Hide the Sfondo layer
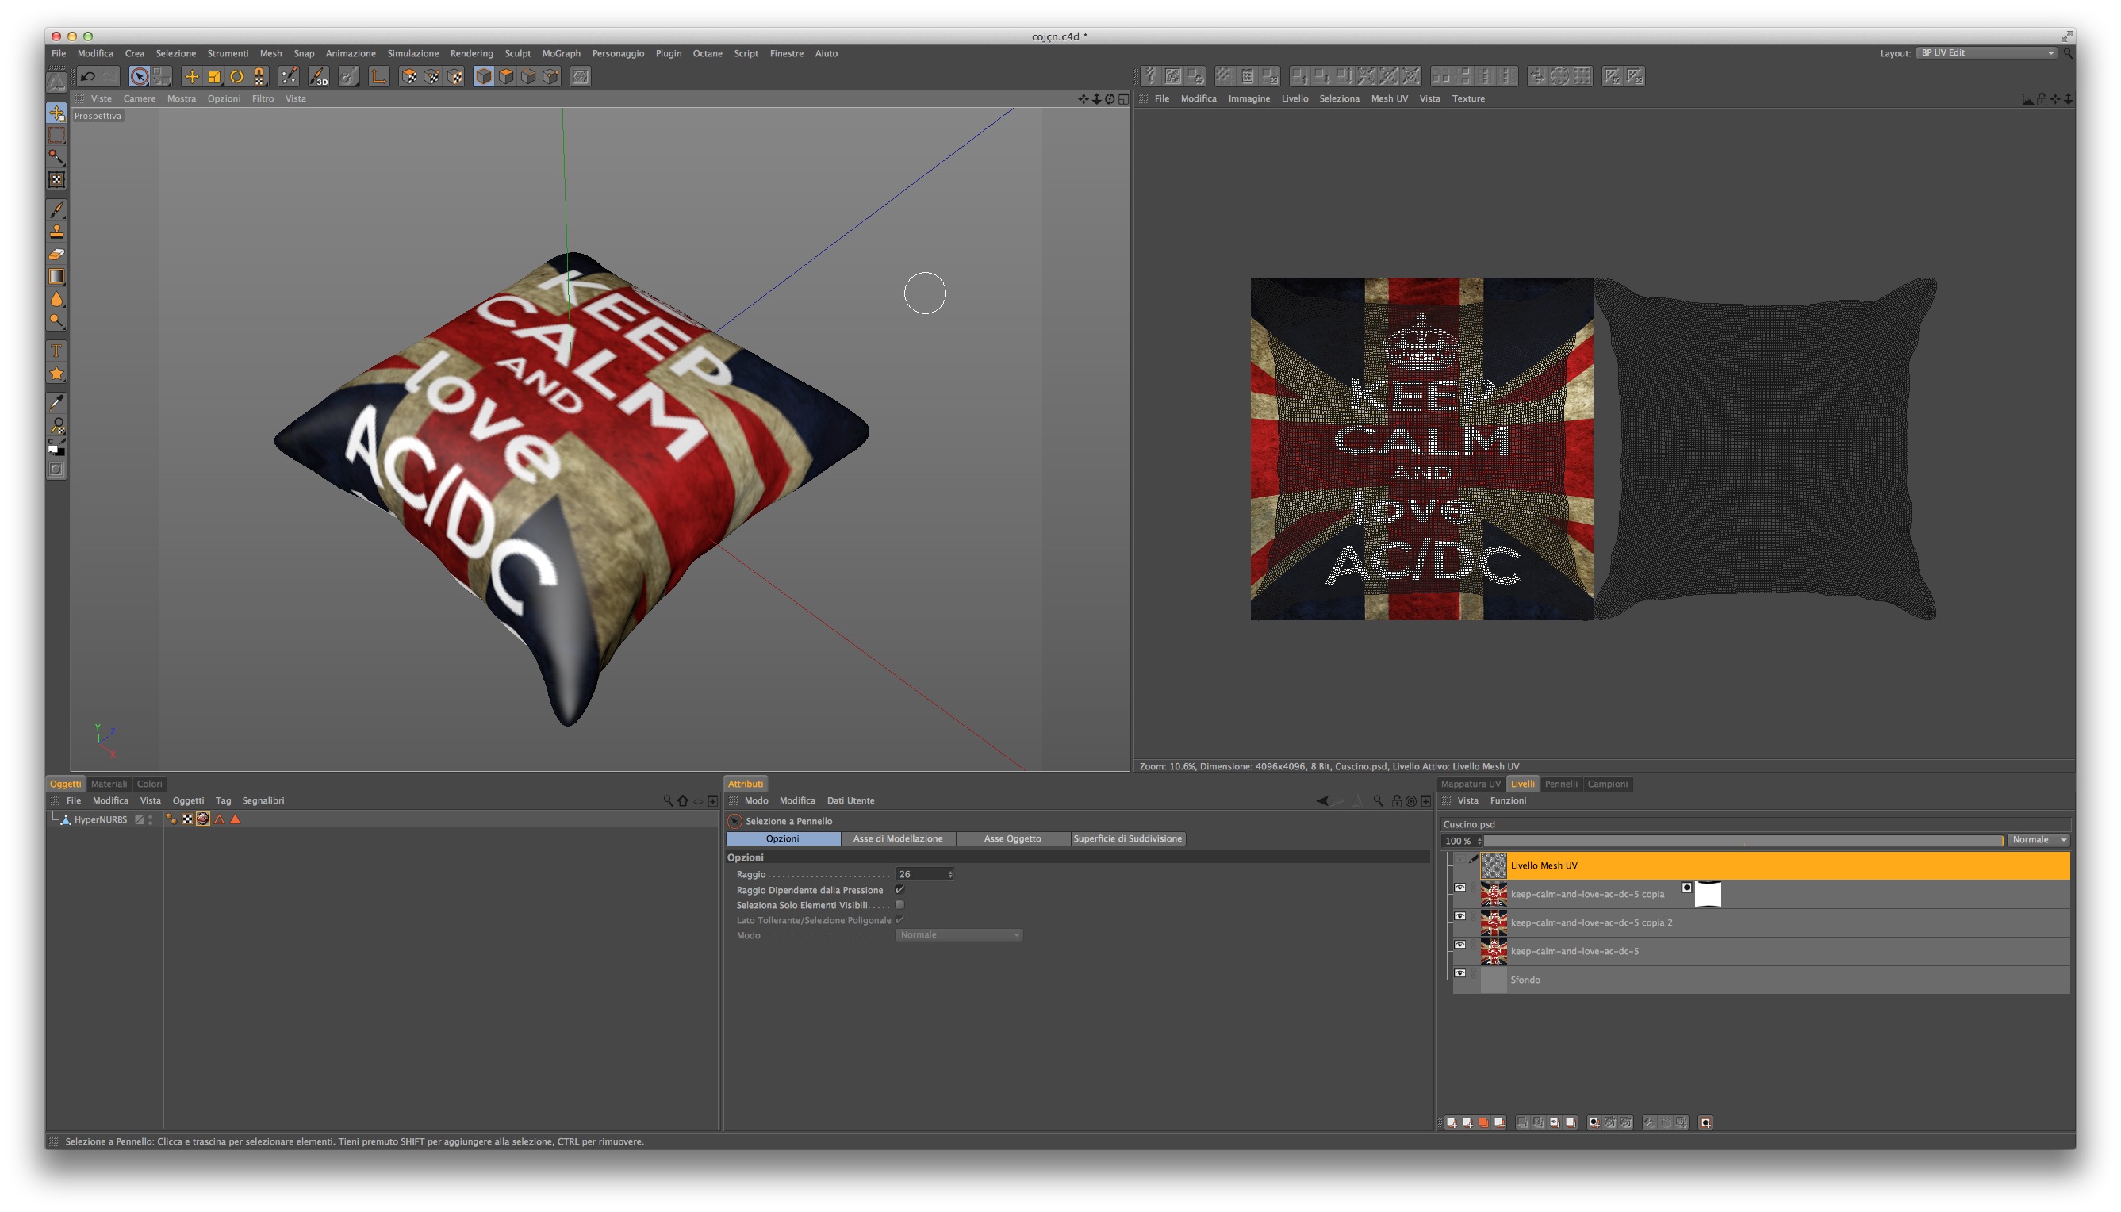This screenshot has height=1212, width=2121. pyautogui.click(x=1459, y=973)
